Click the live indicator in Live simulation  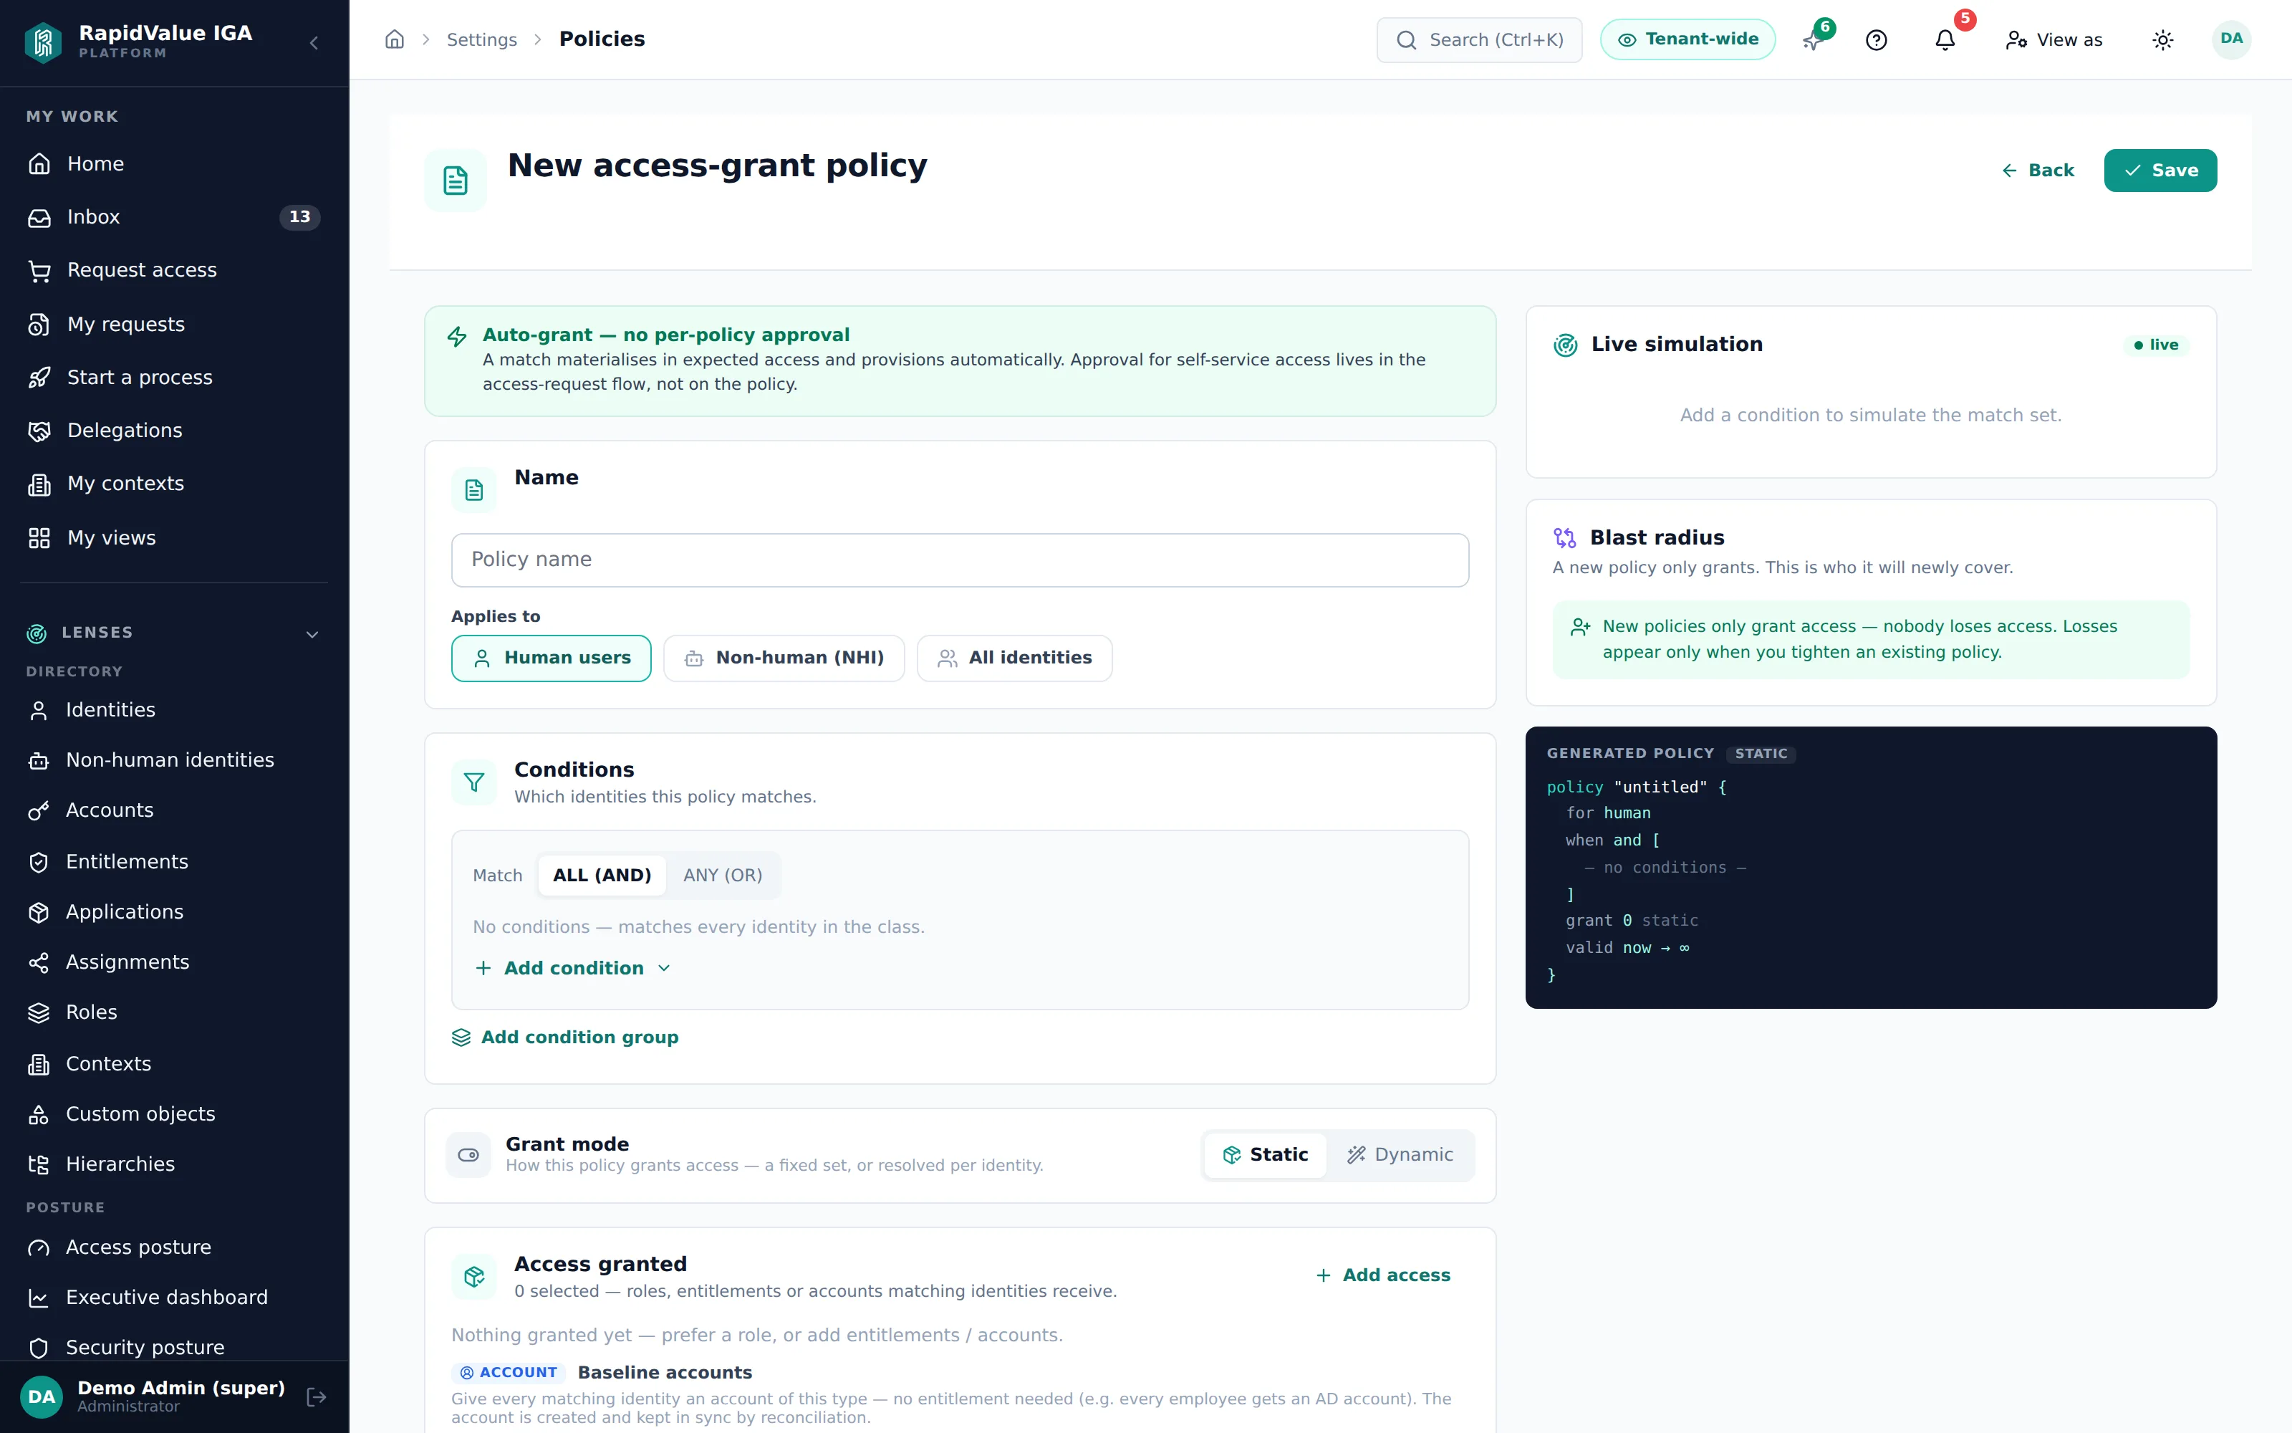tap(2156, 345)
